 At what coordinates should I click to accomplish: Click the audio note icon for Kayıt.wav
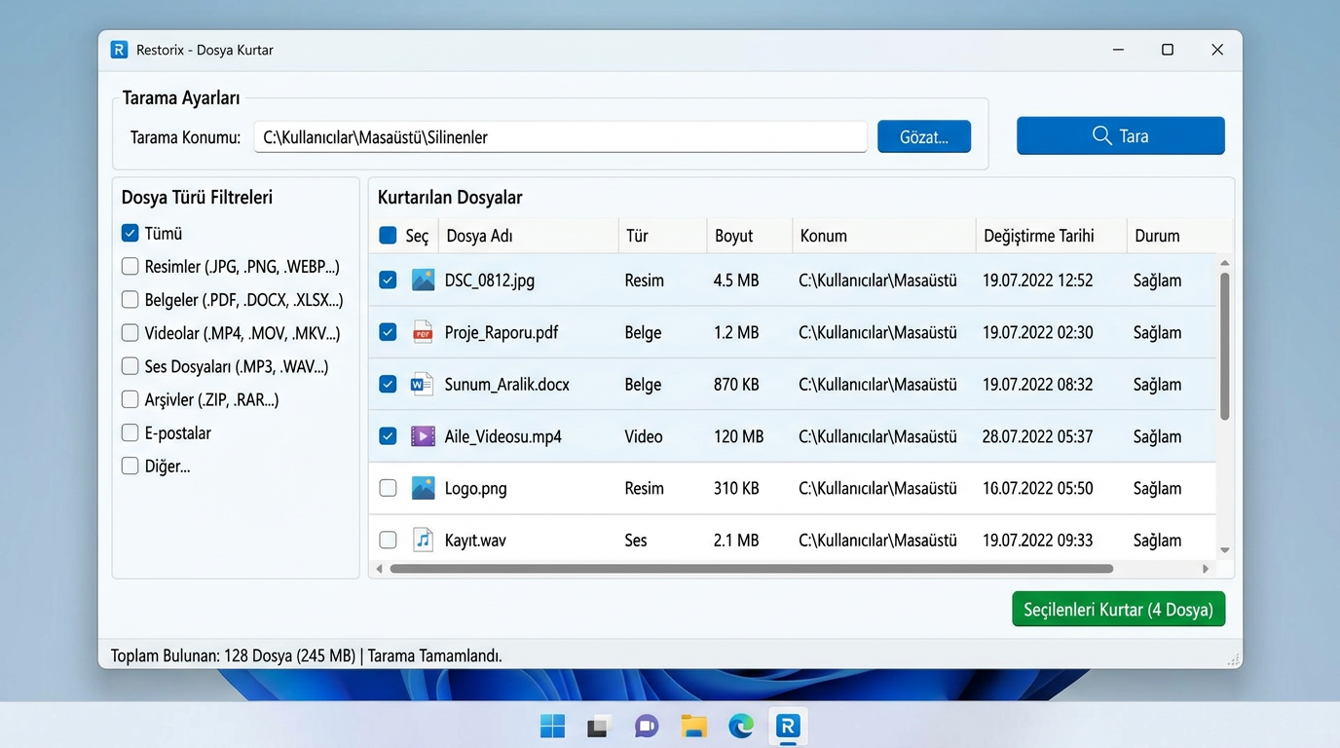coord(423,540)
